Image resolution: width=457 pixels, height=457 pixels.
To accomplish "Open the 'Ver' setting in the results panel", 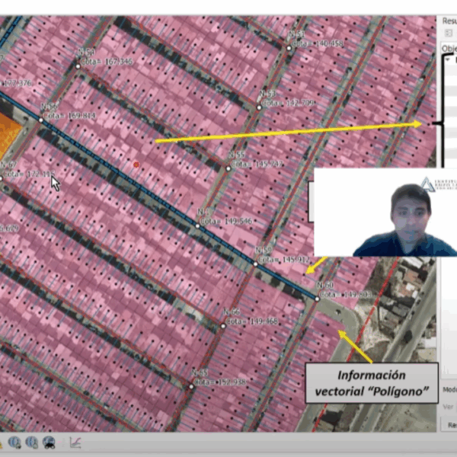I will coord(449,406).
